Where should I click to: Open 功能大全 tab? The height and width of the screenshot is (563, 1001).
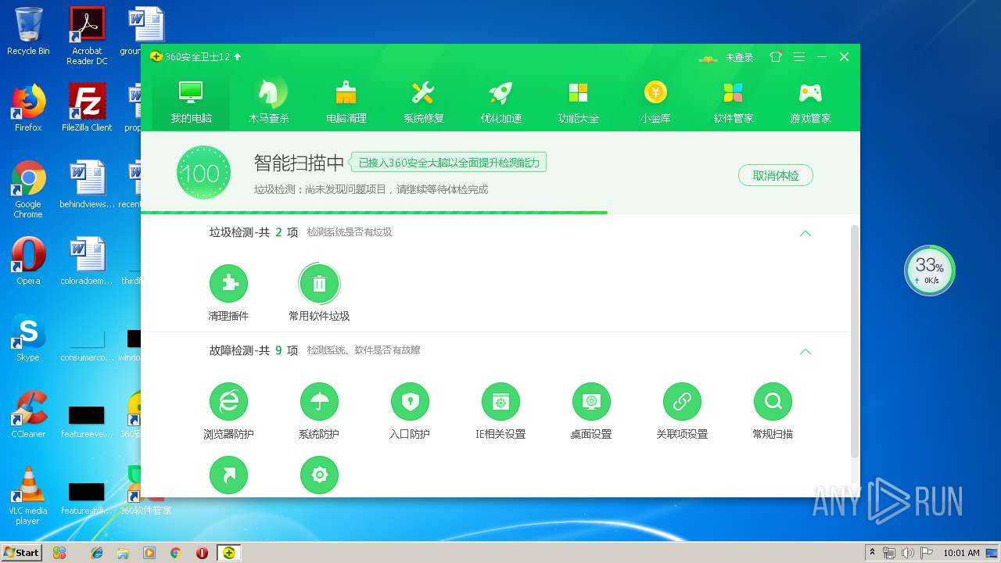(x=578, y=102)
